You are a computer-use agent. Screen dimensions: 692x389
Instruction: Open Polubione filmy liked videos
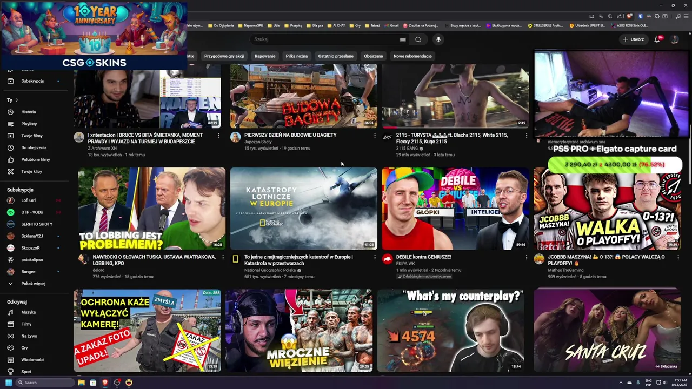pos(35,159)
